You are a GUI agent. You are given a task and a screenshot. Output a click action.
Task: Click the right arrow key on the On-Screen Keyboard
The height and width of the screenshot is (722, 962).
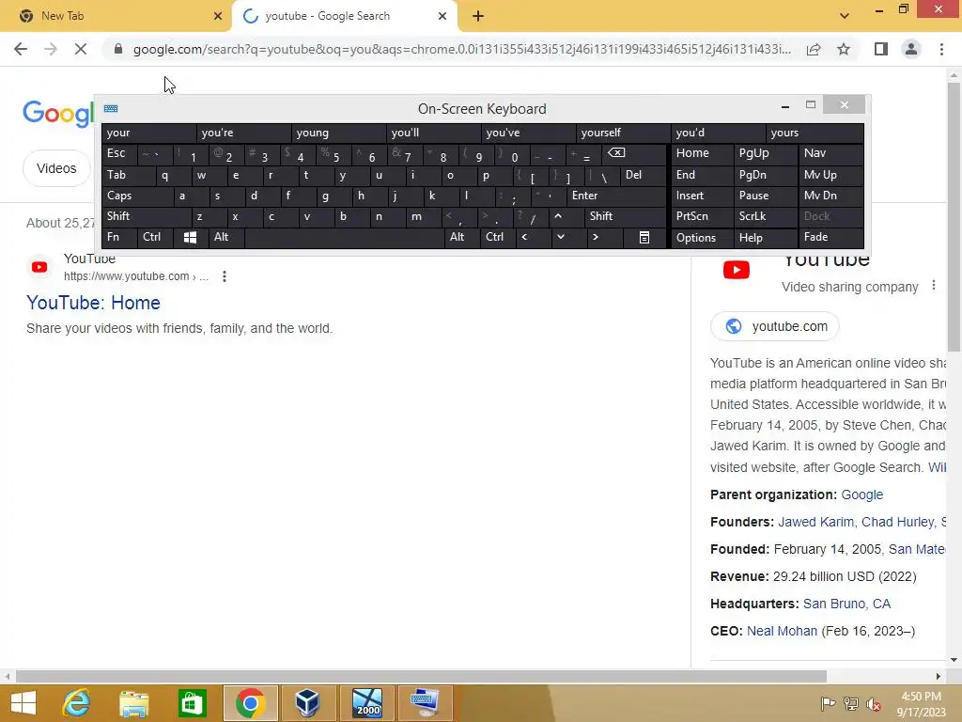click(595, 237)
